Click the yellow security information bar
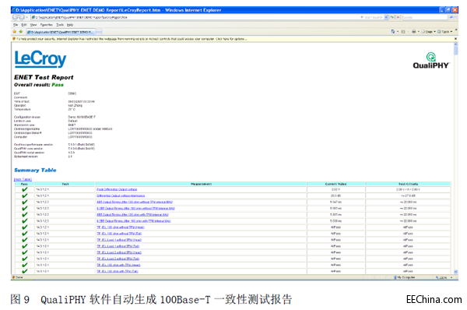Image resolution: width=467 pixels, height=310 pixels. click(x=232, y=39)
